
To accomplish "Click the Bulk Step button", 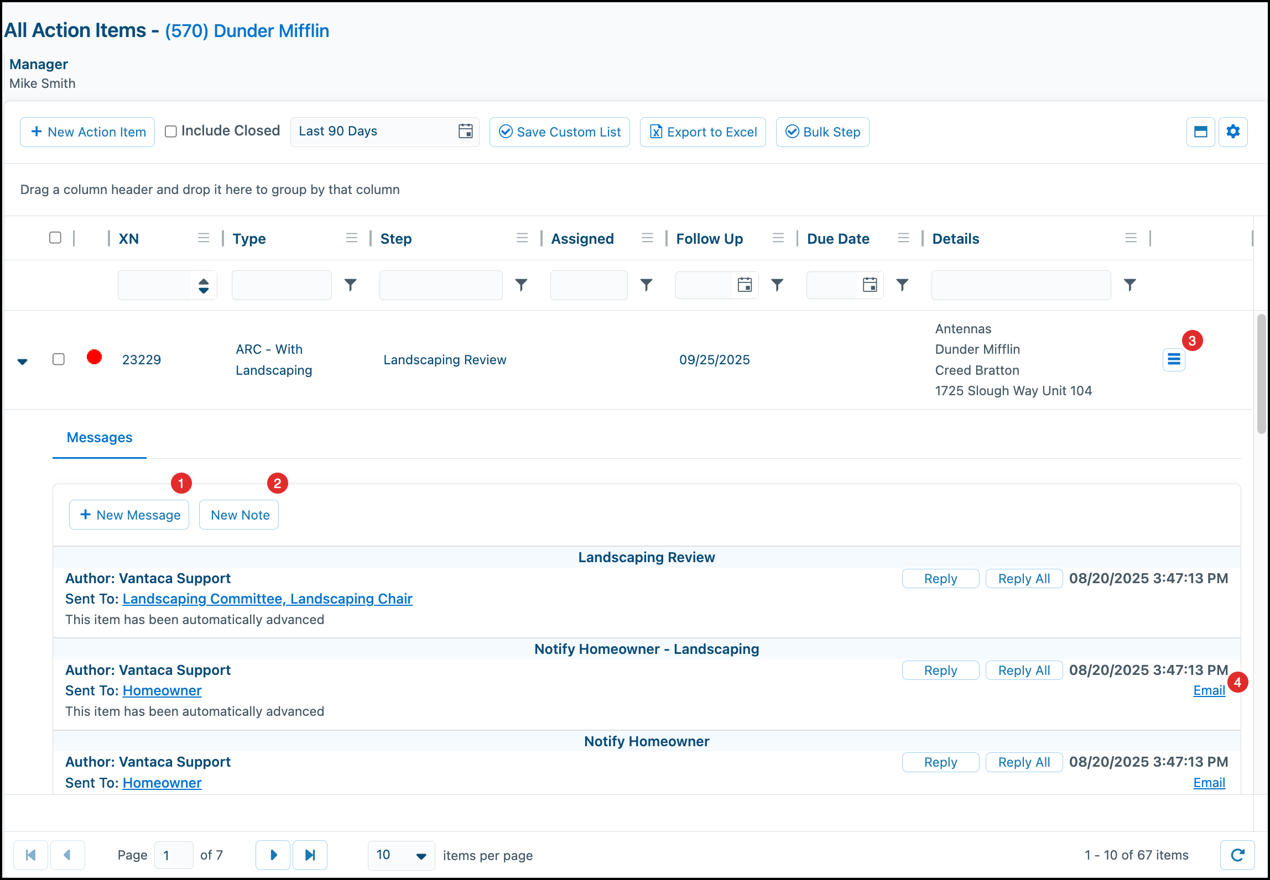I will (822, 132).
